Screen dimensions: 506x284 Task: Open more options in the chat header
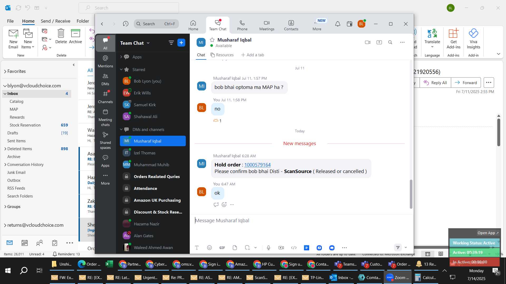click(402, 42)
